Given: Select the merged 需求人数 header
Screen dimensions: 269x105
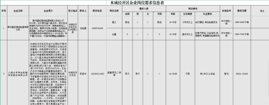Looking at the screenshot, I should (x=144, y=9).
